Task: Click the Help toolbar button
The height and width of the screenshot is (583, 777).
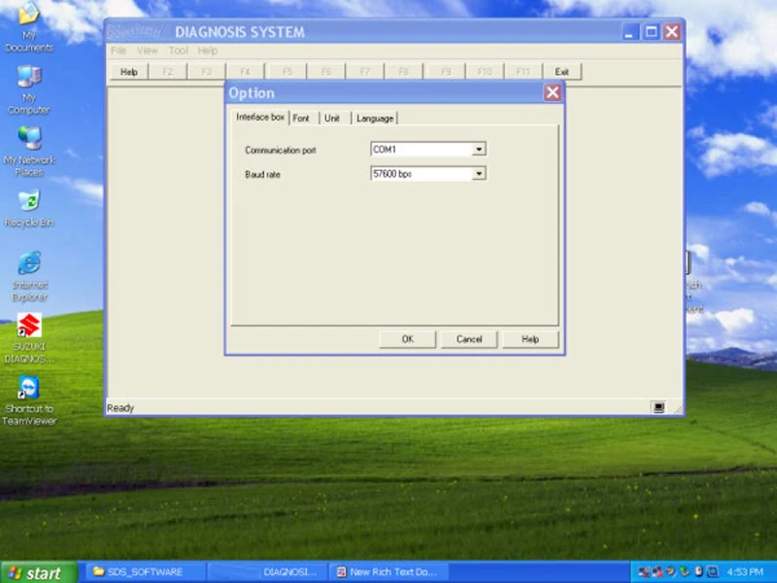Action: click(129, 72)
